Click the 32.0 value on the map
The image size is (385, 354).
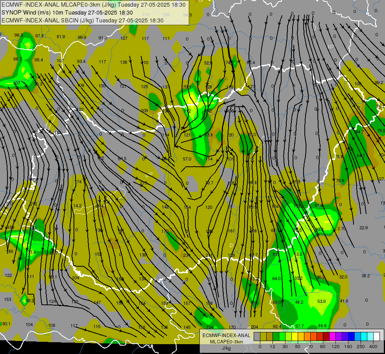tap(343, 277)
